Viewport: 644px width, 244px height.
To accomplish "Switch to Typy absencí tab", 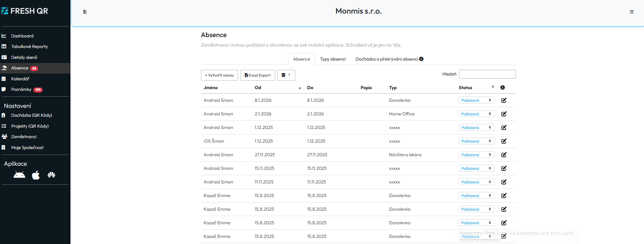I will click(x=333, y=59).
